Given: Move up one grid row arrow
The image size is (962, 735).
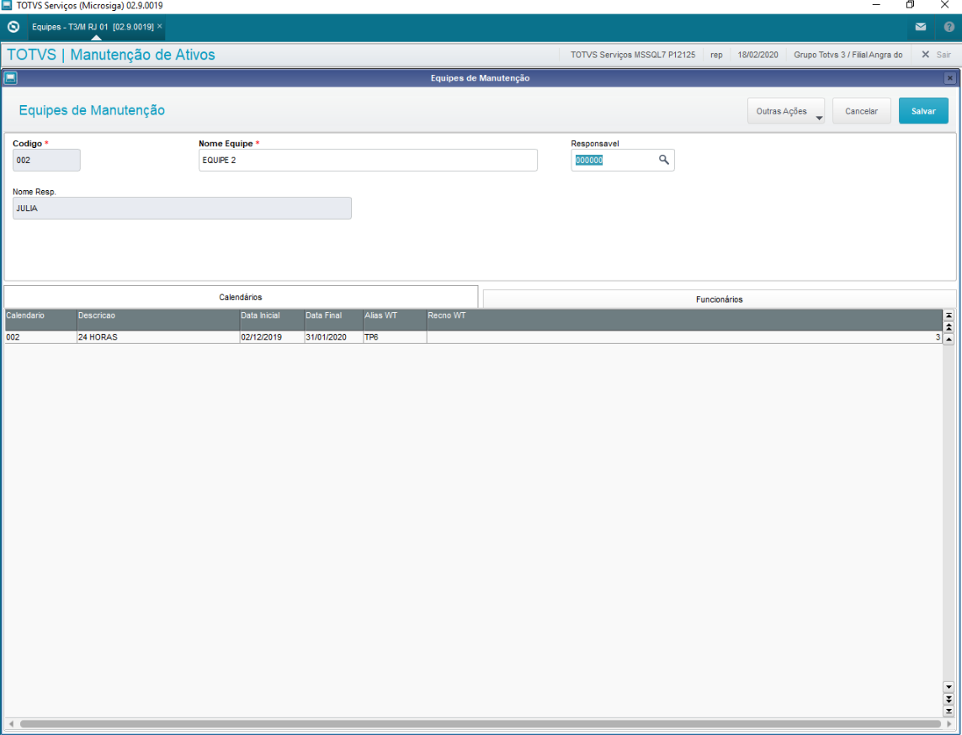Looking at the screenshot, I should click(x=949, y=339).
